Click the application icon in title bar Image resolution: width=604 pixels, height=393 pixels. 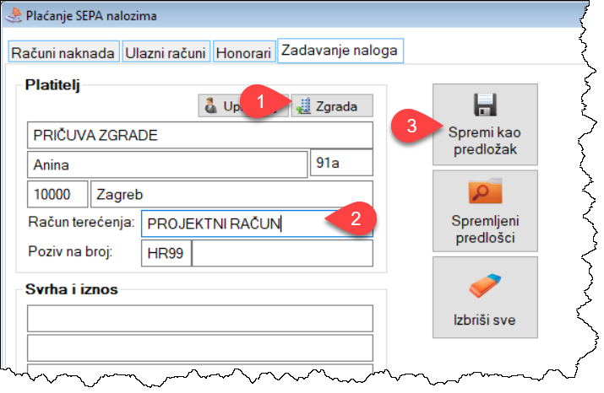pos(14,16)
